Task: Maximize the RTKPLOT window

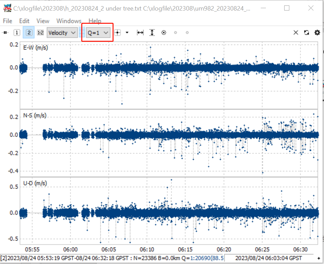Action: 287,8
